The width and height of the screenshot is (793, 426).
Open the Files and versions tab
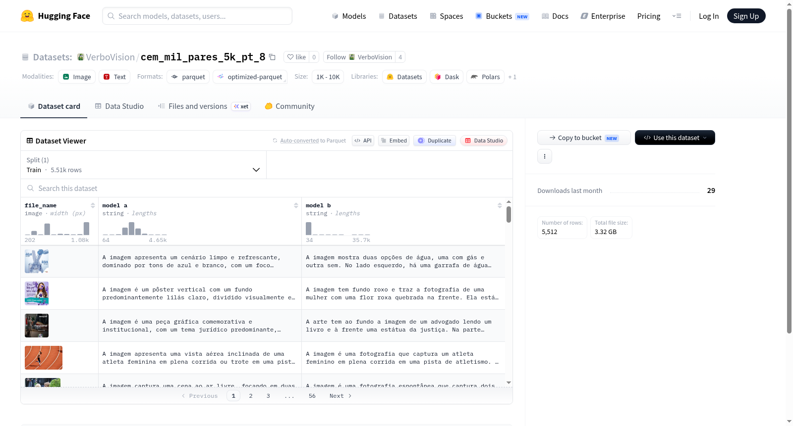(204, 106)
